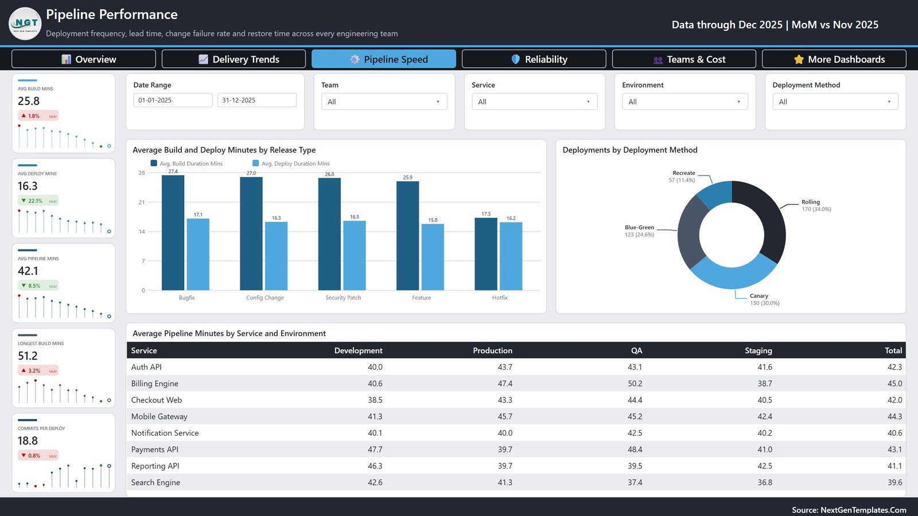Click the Commits Per Deploy value 18.8

(x=28, y=440)
